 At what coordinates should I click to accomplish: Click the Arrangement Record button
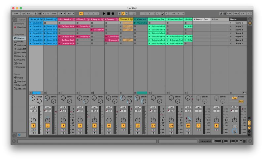(113, 14)
